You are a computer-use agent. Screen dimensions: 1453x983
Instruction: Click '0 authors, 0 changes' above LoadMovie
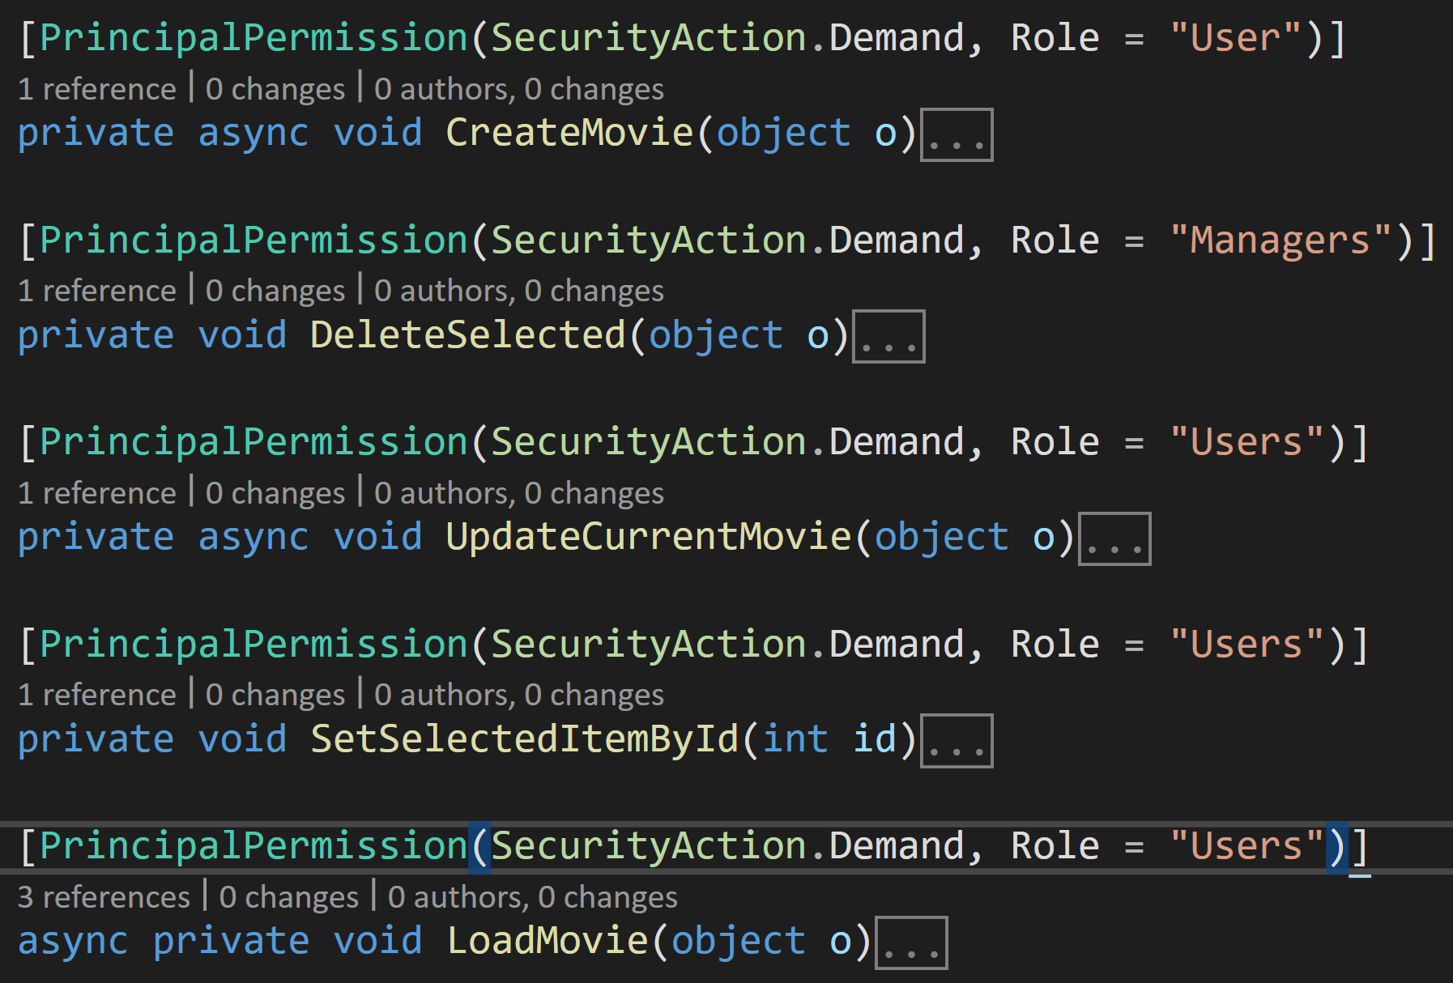click(x=532, y=897)
